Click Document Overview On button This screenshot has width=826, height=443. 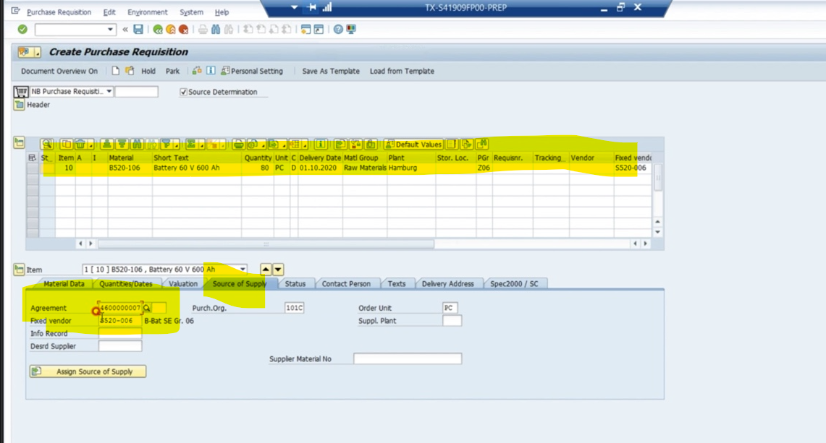tap(59, 71)
